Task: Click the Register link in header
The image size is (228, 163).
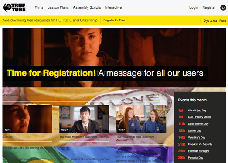Action: [209, 7]
